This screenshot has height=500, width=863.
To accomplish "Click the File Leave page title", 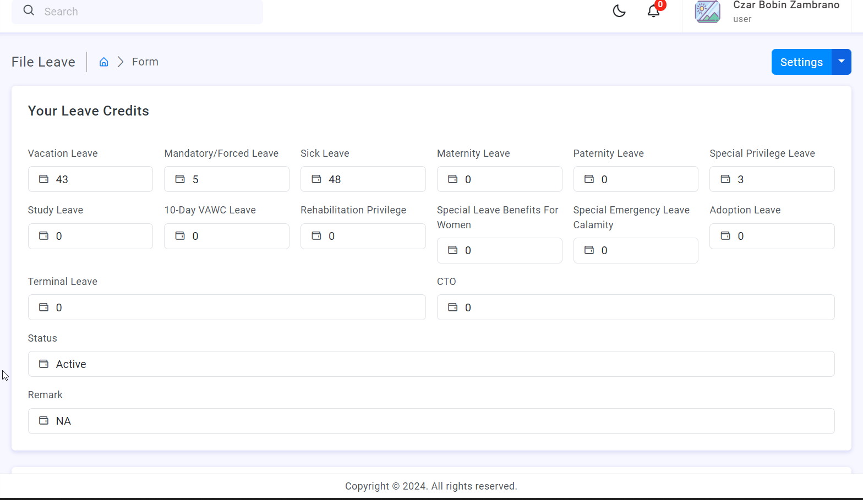I will (43, 62).
